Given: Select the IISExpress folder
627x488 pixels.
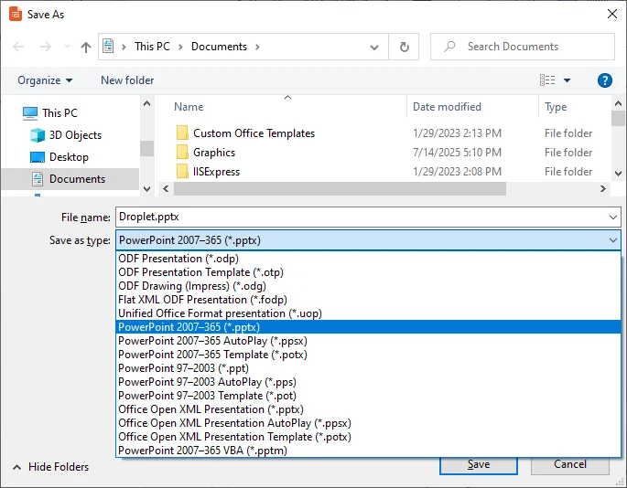Looking at the screenshot, I should click(216, 172).
